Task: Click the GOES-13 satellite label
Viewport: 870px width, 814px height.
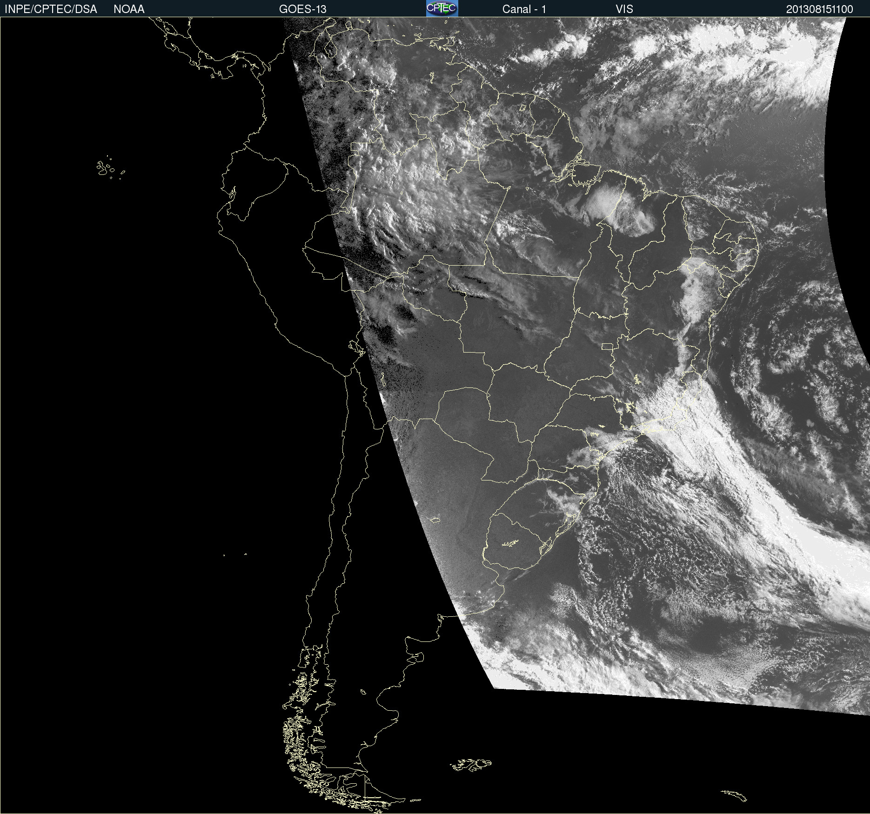Action: (x=302, y=9)
